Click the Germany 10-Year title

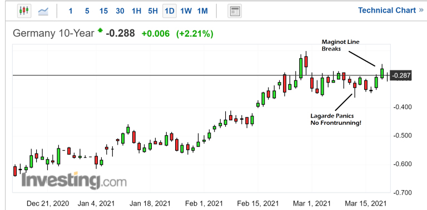click(53, 33)
